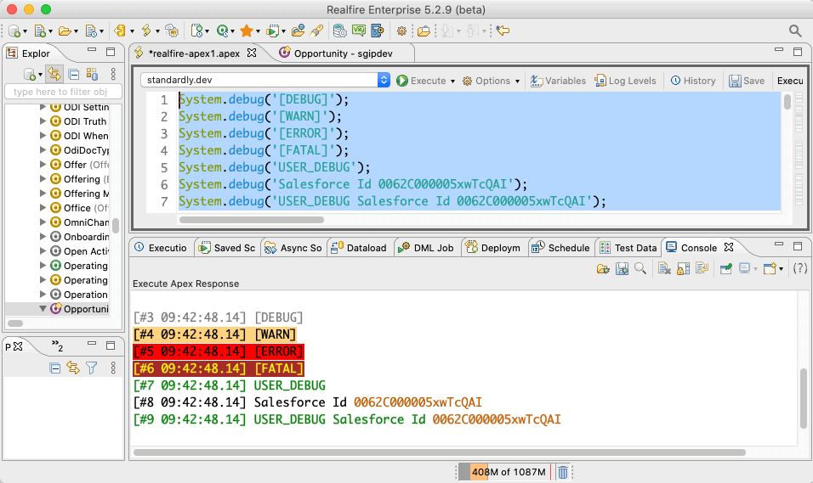Image resolution: width=813 pixels, height=483 pixels.
Task: Click the Explorer filter objects input field
Action: coord(63,92)
